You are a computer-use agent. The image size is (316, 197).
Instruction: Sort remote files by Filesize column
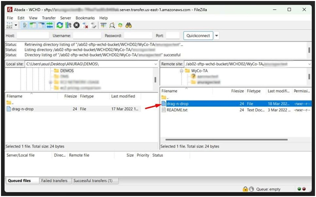tap(229, 91)
